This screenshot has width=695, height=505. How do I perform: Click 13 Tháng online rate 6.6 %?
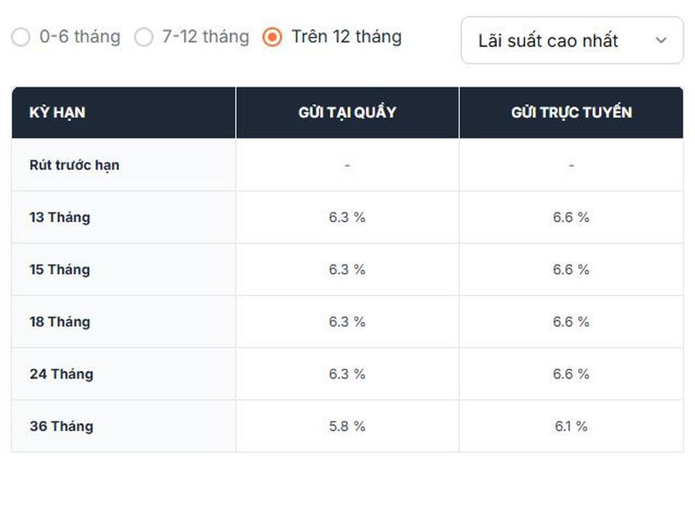click(571, 217)
